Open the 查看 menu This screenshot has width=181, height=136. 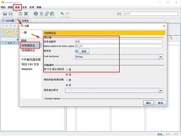pyautogui.click(x=17, y=7)
